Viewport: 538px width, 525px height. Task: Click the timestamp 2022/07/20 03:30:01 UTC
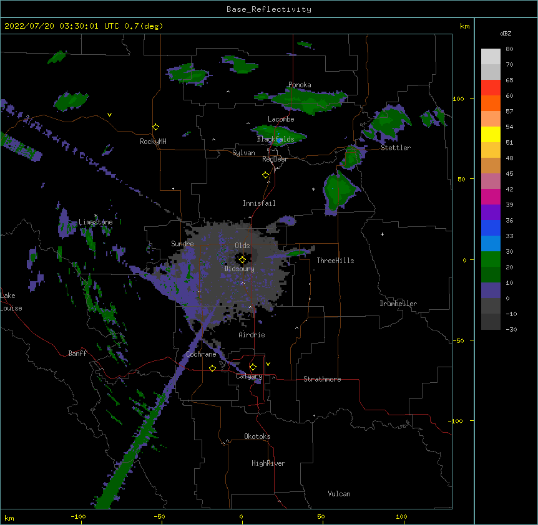pyautogui.click(x=61, y=26)
